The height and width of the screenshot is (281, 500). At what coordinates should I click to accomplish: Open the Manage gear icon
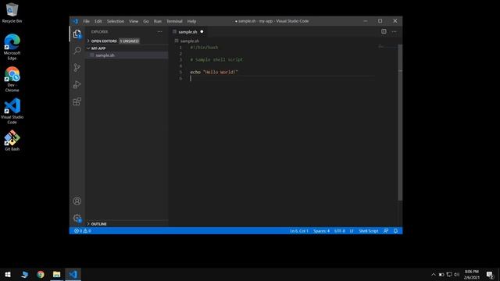[77, 219]
